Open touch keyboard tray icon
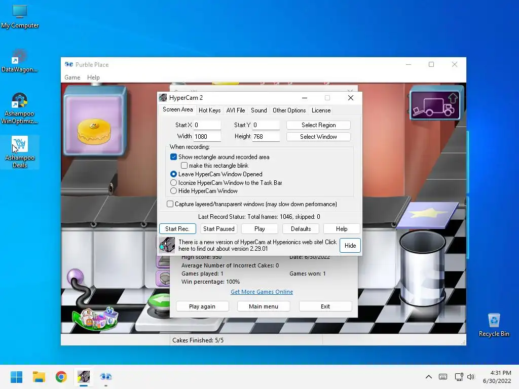519x389 pixels. [x=443, y=377]
